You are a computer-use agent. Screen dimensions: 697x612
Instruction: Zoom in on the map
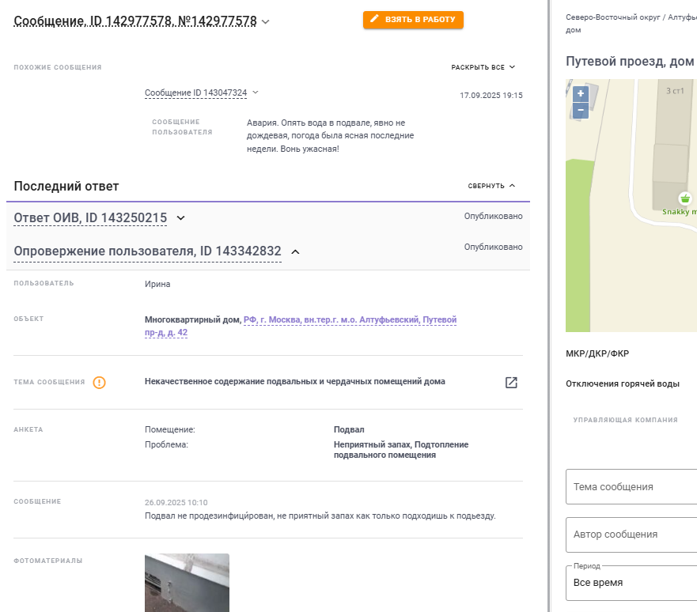[581, 94]
